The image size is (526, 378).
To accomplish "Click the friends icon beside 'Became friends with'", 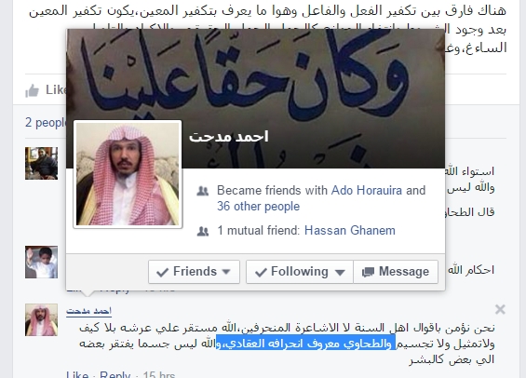I will tap(203, 191).
